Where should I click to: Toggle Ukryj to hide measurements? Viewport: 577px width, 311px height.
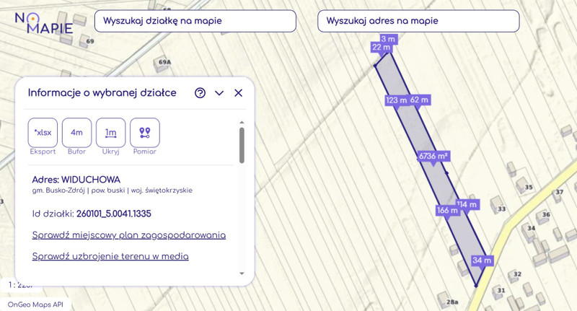pos(110,133)
